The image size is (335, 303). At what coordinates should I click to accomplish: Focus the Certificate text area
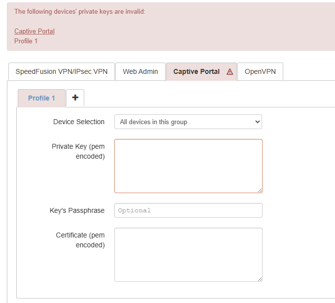click(x=188, y=255)
